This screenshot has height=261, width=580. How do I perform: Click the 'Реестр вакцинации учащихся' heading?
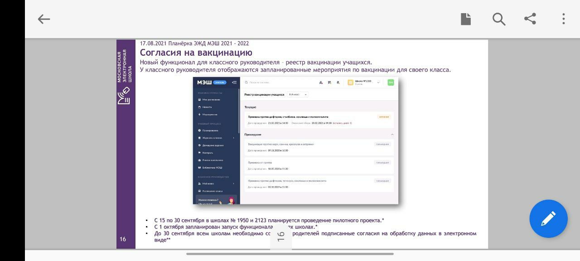click(x=264, y=95)
